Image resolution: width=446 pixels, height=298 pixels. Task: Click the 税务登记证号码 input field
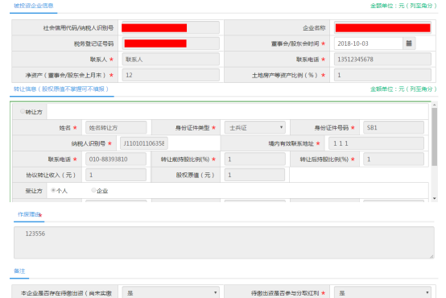point(171,43)
